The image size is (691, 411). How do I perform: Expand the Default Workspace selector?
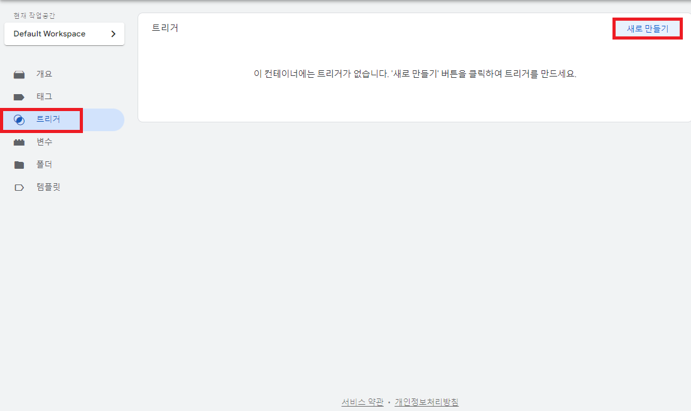(64, 34)
